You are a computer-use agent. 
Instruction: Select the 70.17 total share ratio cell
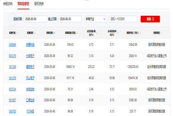click(x=112, y=67)
